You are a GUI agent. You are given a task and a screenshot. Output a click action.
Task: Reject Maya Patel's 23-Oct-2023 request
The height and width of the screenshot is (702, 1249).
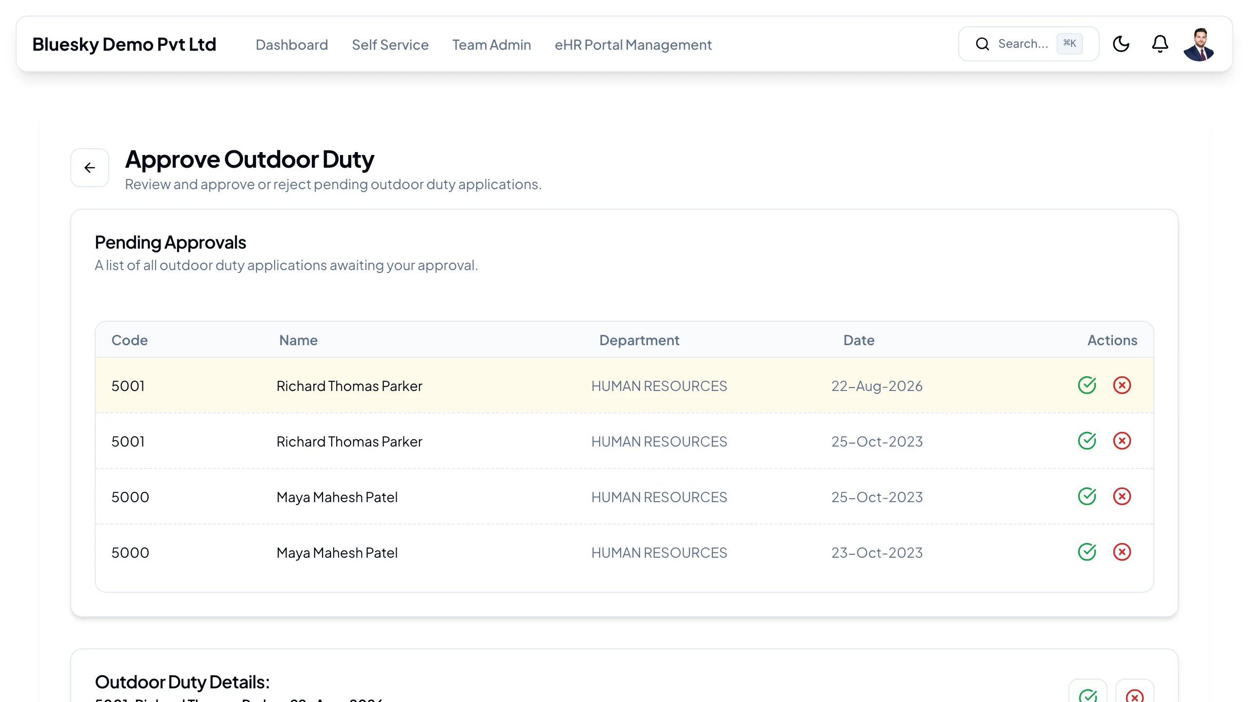[x=1122, y=552]
